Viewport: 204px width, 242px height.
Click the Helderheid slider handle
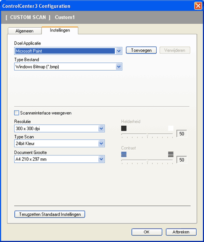tap(147, 135)
